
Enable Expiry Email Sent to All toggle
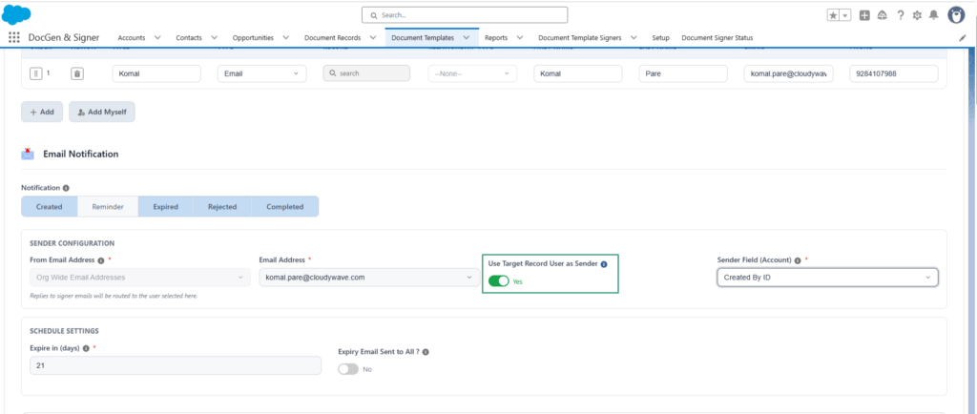point(348,369)
